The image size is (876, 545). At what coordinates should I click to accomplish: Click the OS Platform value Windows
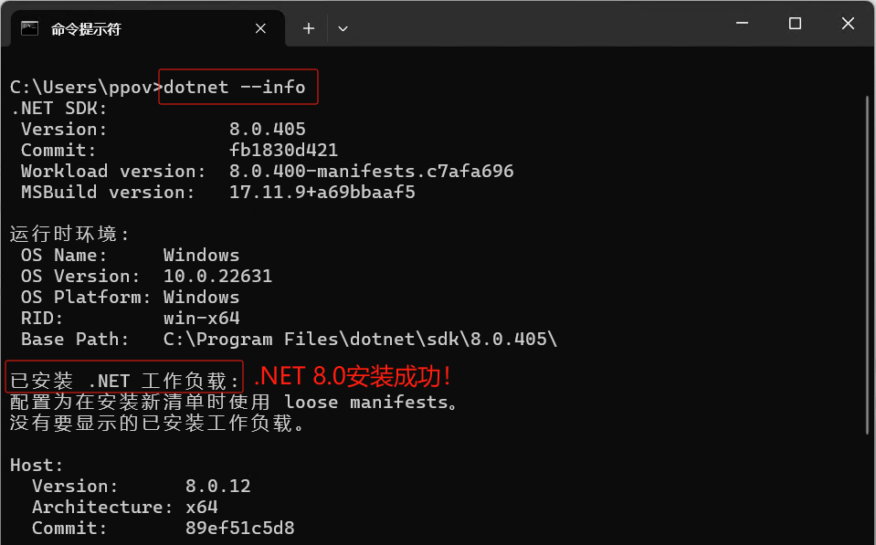click(201, 297)
